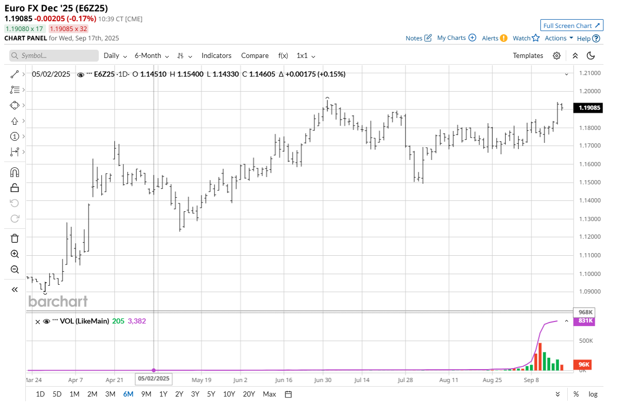Select the 9M range
The image size is (619, 410).
tap(146, 394)
